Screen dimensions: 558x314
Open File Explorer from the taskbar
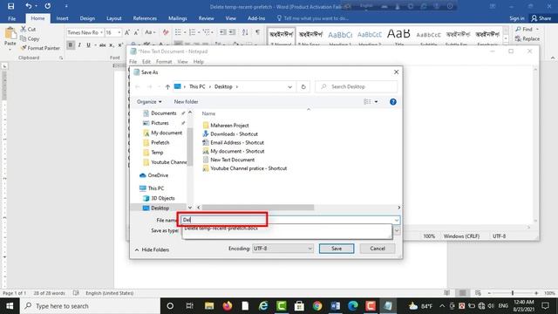[x=209, y=306]
